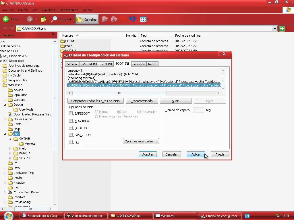Open the Archivo menu
The image size is (294, 220).
(8, 10)
